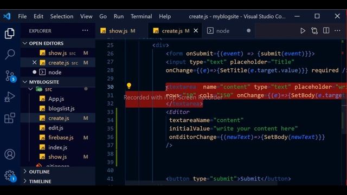Open edit.js in the file tree
This screenshot has height=195, width=347.
(58, 128)
